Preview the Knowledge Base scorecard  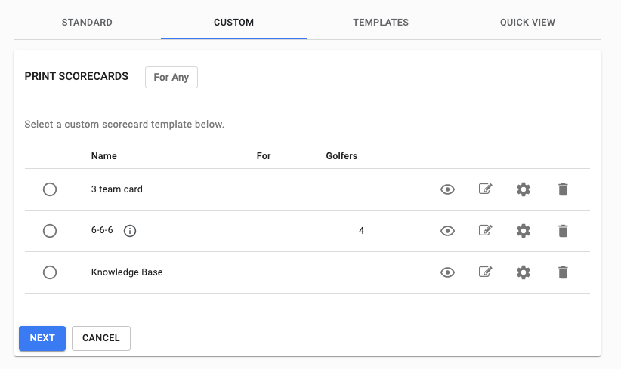pos(447,272)
